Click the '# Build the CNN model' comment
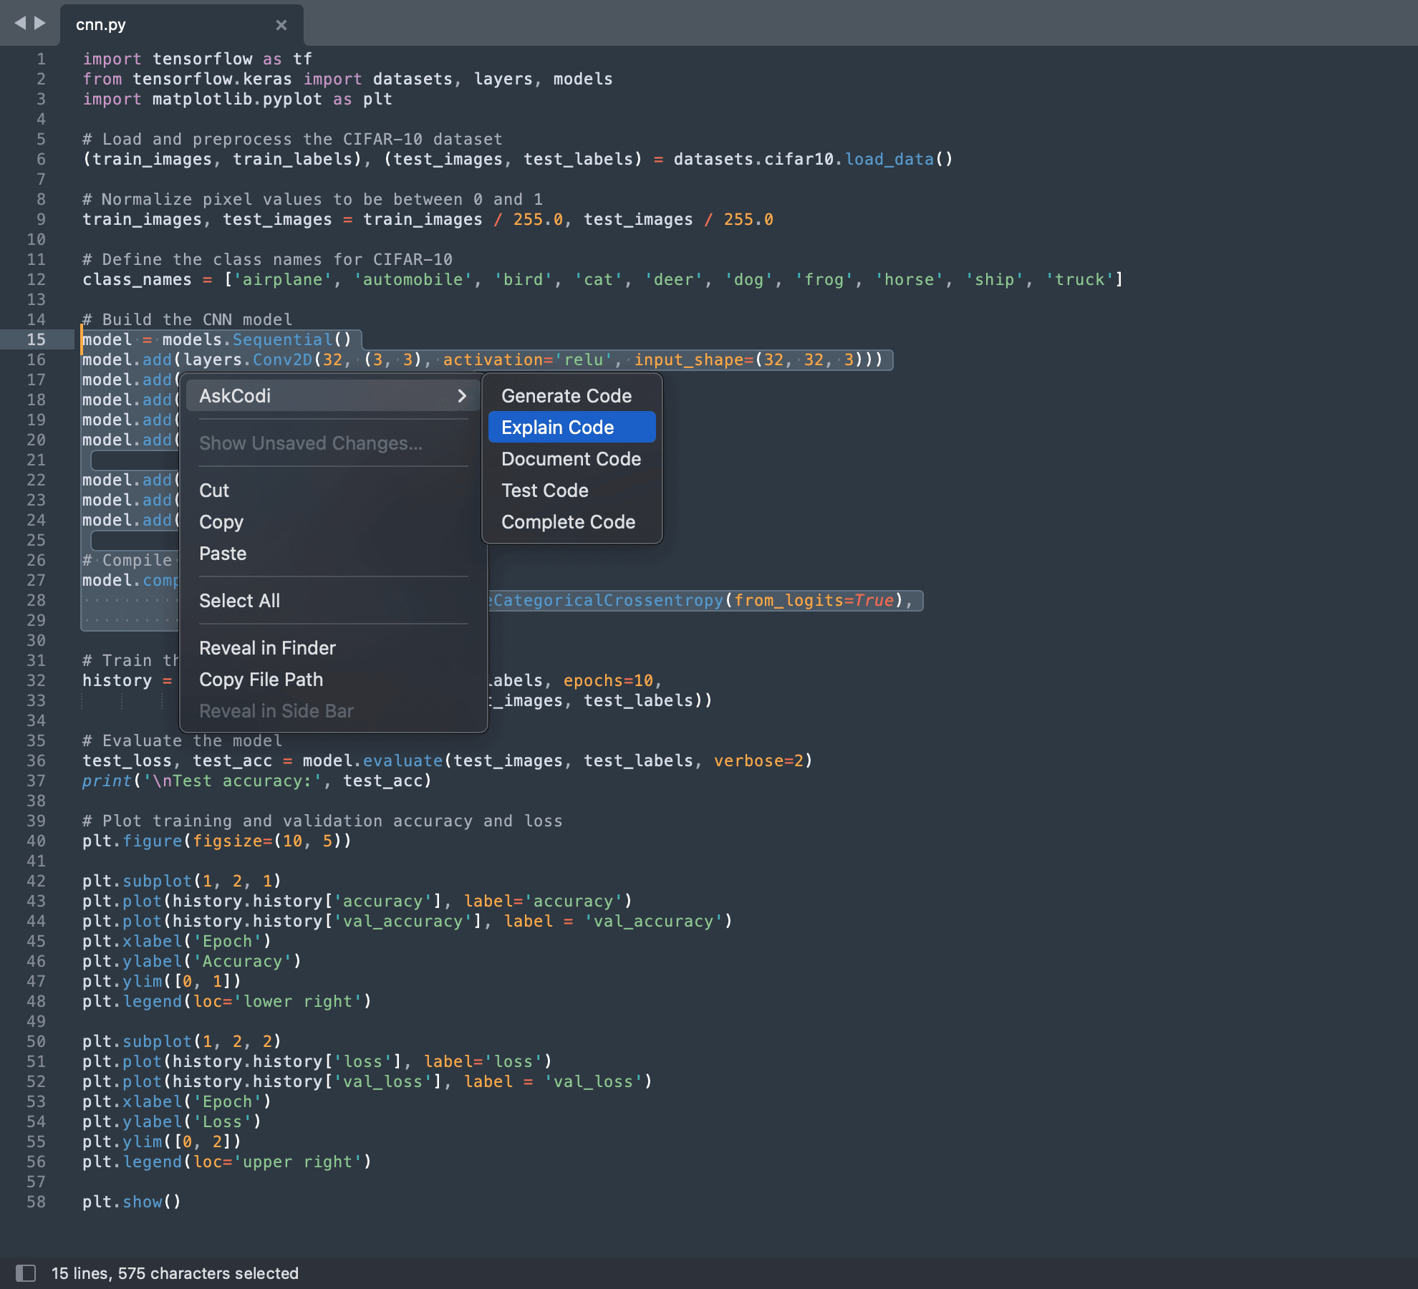1418x1289 pixels. [x=187, y=319]
